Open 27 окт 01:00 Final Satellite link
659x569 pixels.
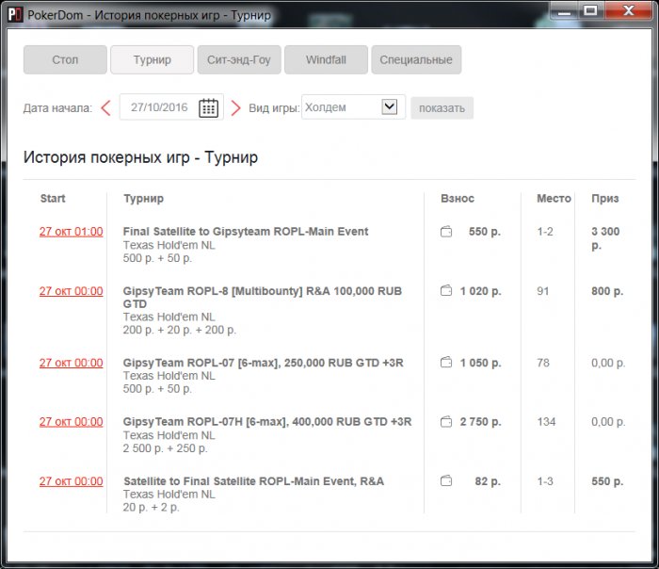(x=71, y=232)
